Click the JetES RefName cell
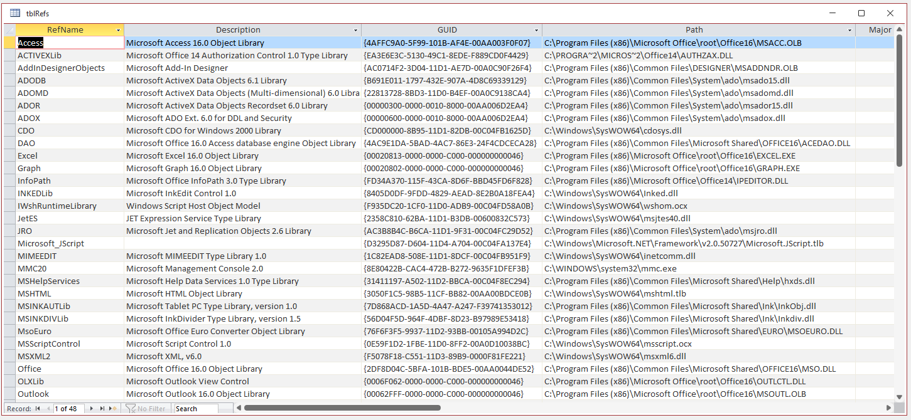911x420 pixels. click(70, 218)
